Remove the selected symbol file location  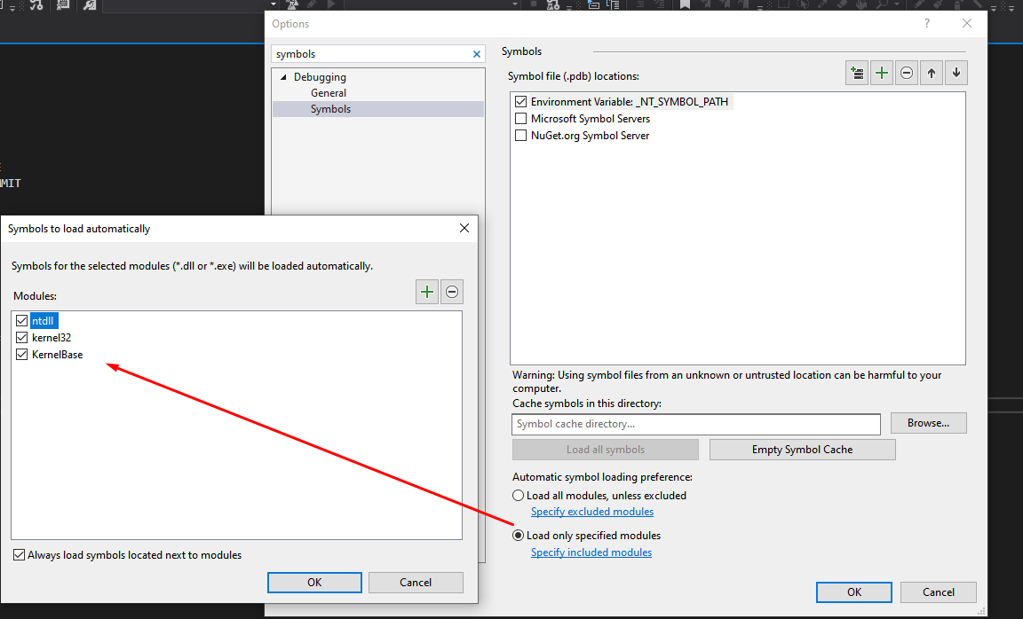pos(906,74)
